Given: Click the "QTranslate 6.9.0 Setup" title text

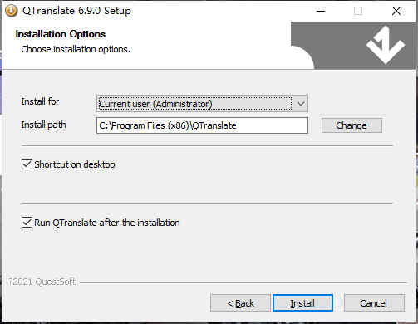Looking at the screenshot, I should click(77, 11).
